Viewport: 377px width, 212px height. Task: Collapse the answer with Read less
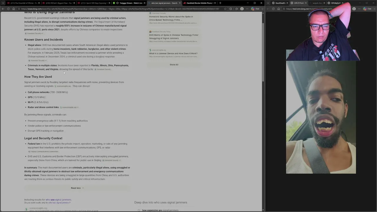(77, 188)
